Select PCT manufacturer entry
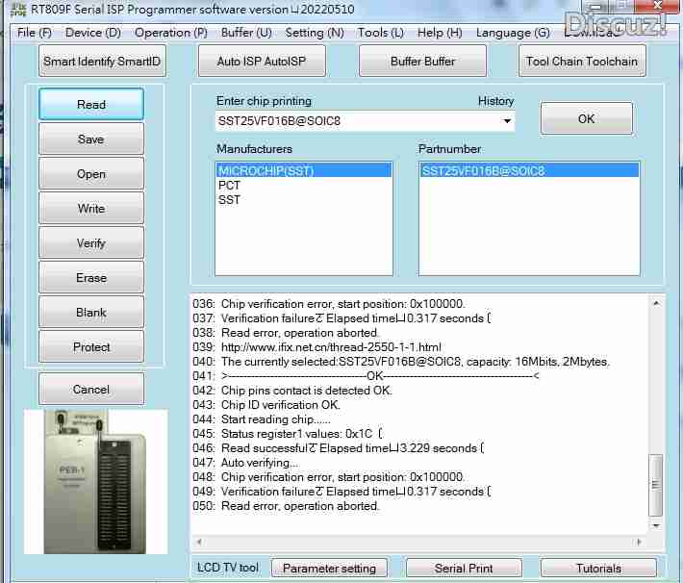The width and height of the screenshot is (683, 583). pos(230,186)
